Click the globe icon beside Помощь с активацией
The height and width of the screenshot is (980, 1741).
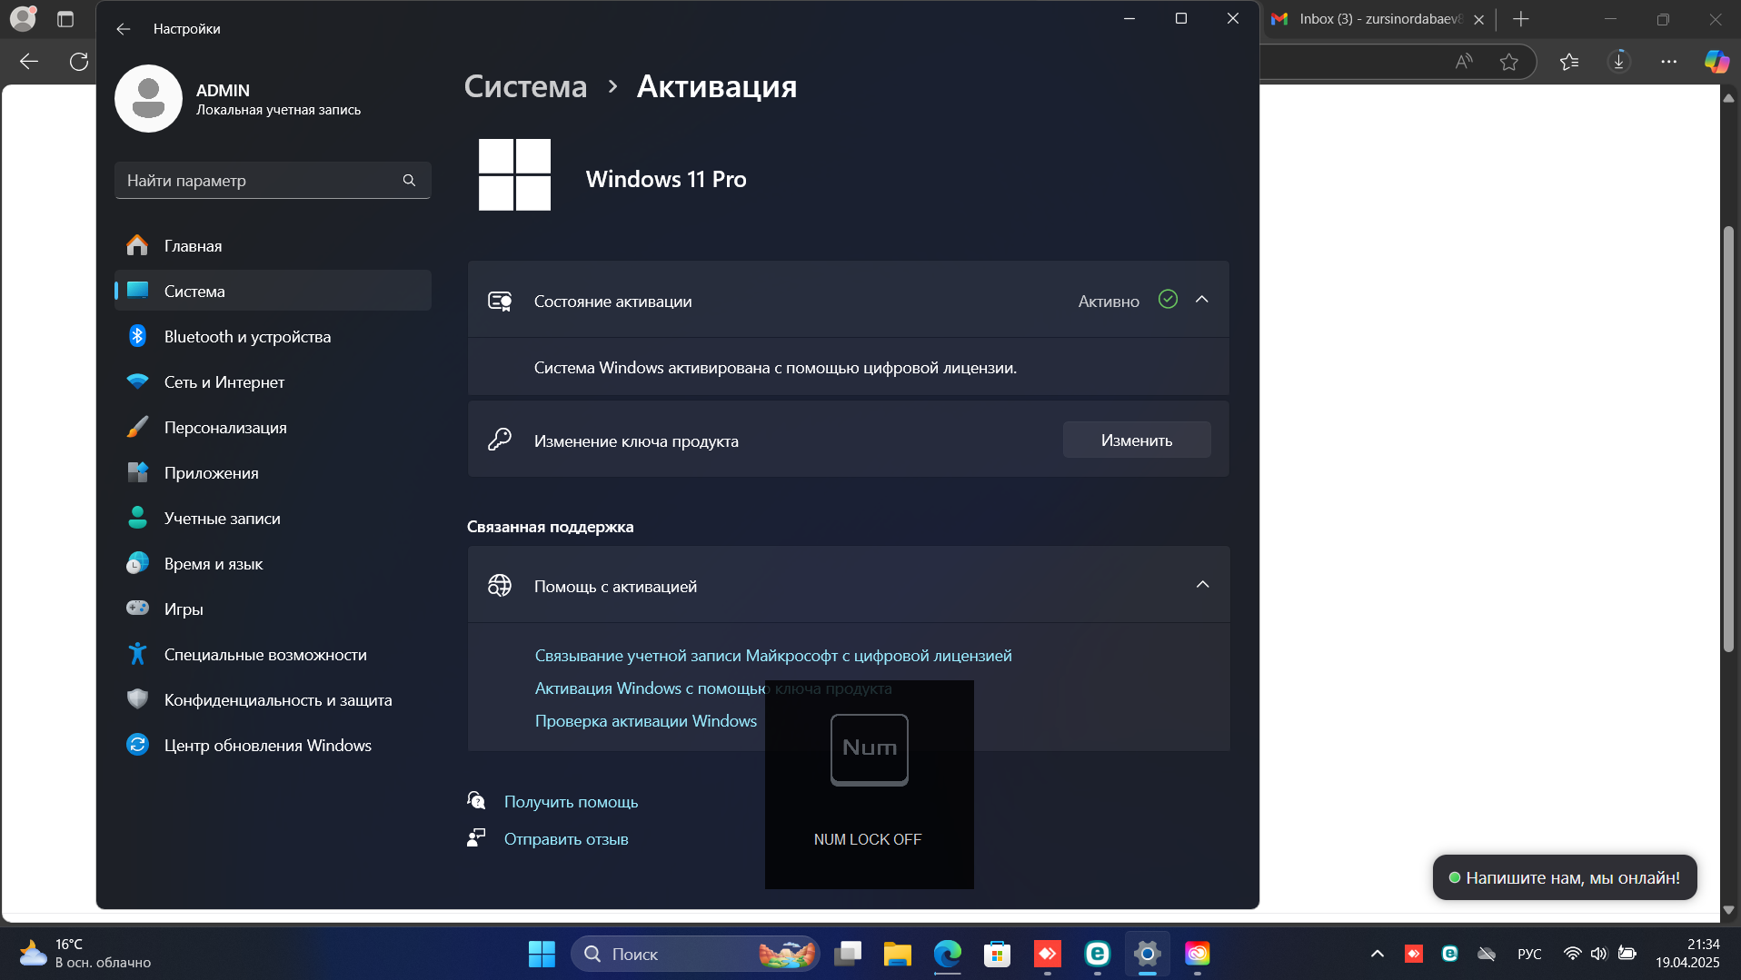pyautogui.click(x=500, y=586)
